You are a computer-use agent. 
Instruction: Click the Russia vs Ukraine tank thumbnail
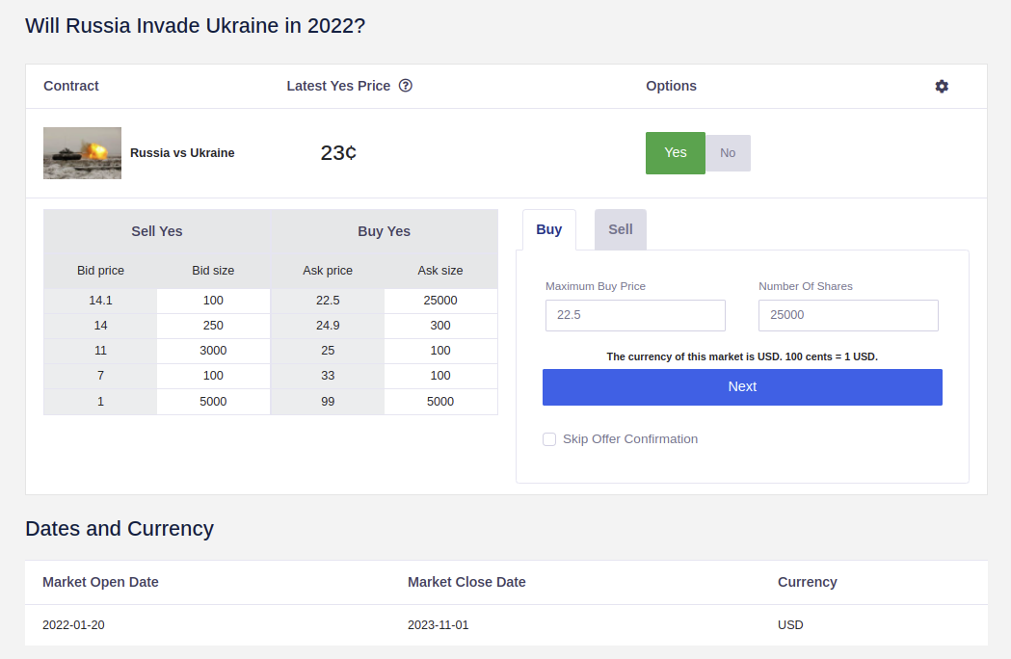pos(82,153)
